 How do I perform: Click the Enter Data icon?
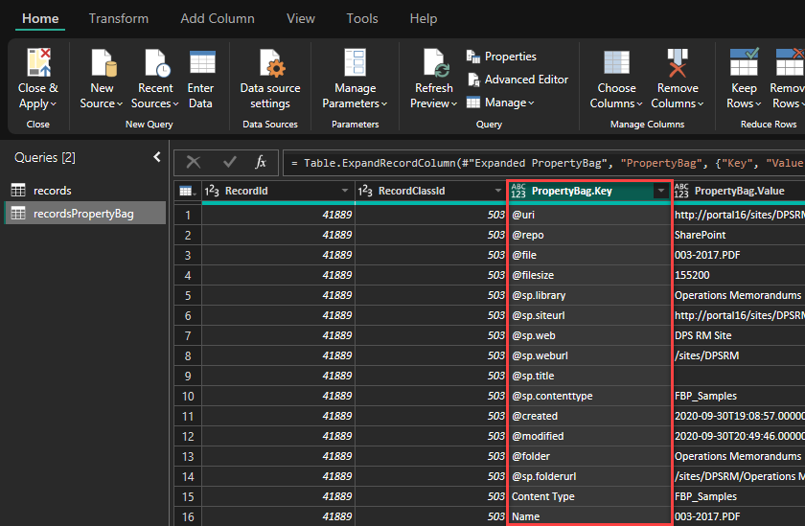[201, 63]
